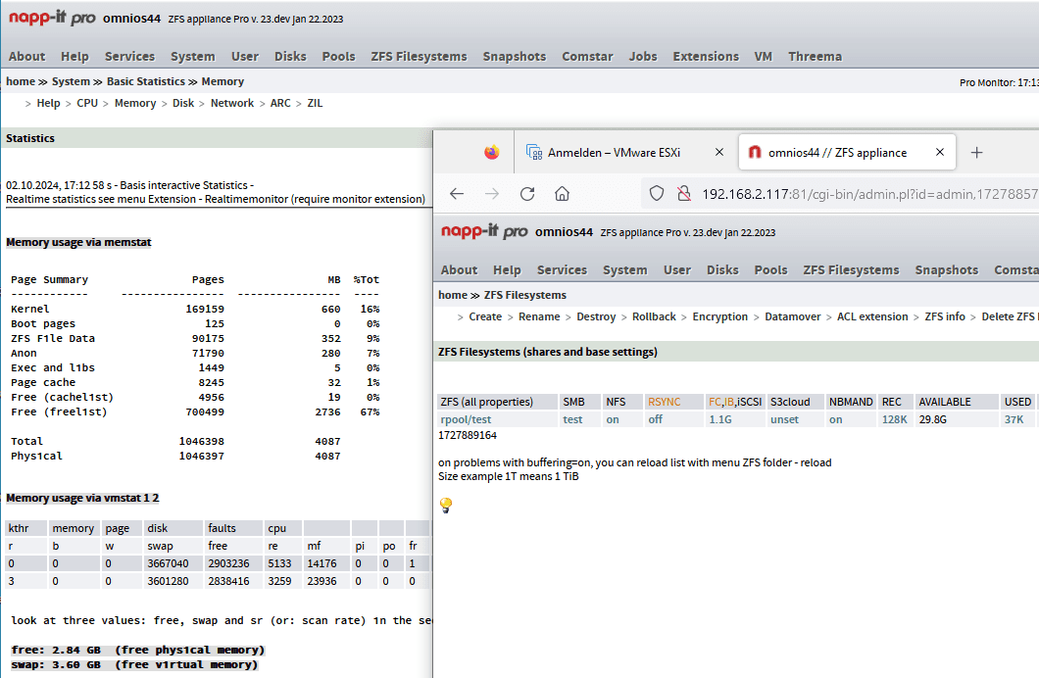
Task: Click CPU statistics submenu link
Action: point(87,103)
